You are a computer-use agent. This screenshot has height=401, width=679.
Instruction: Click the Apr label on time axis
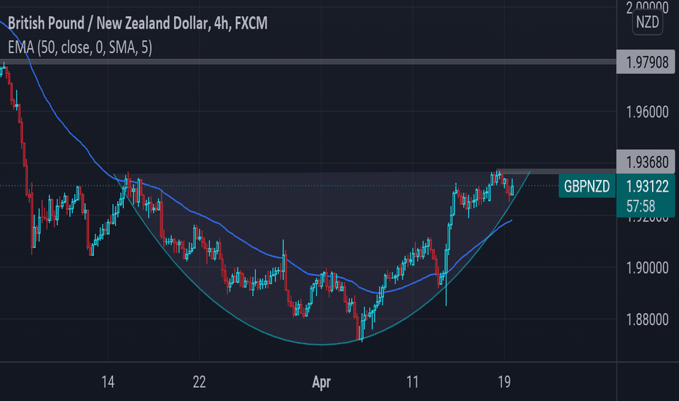(321, 382)
